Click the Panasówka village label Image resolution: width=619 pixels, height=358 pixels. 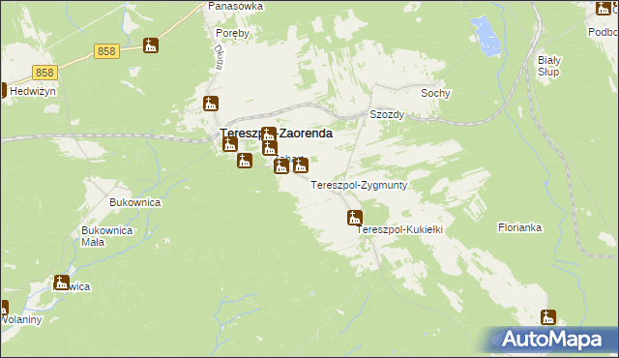(x=236, y=6)
